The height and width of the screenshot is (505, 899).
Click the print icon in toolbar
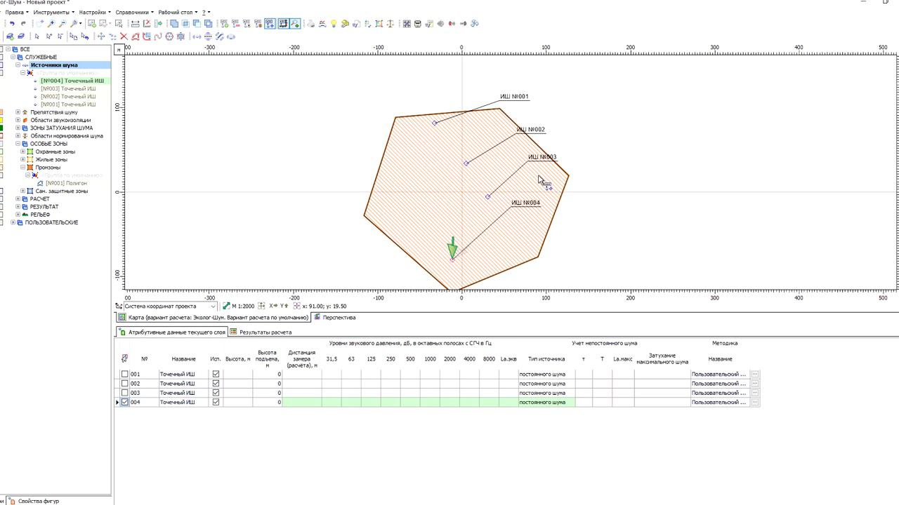click(x=311, y=23)
